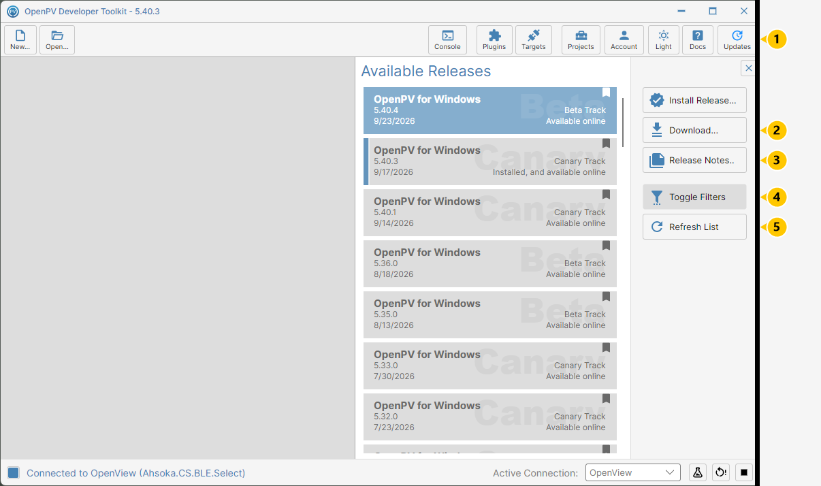Click Refresh List button

pos(694,227)
